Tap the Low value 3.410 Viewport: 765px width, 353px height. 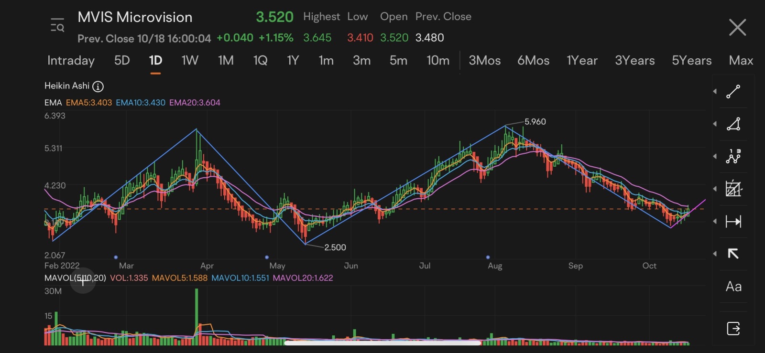click(x=360, y=38)
